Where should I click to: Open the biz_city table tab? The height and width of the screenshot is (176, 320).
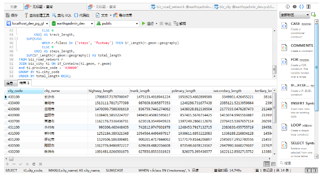pos(244,7)
